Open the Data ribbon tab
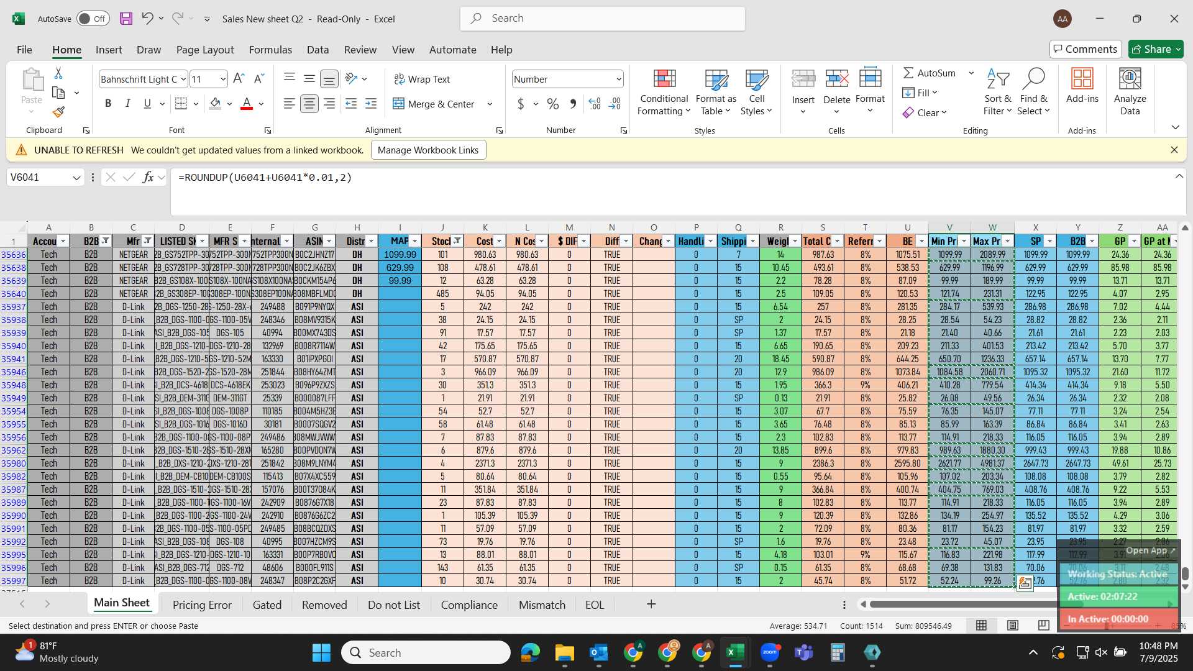This screenshot has height=671, width=1193. [318, 50]
